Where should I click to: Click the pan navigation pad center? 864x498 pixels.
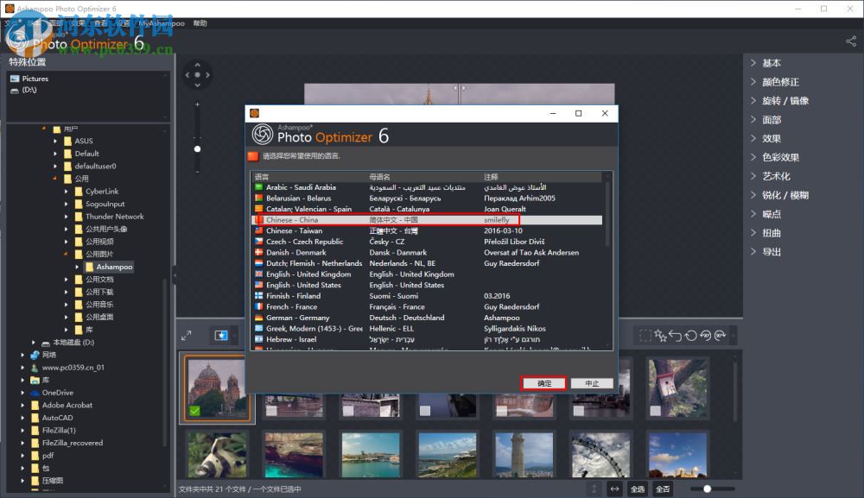(x=197, y=75)
